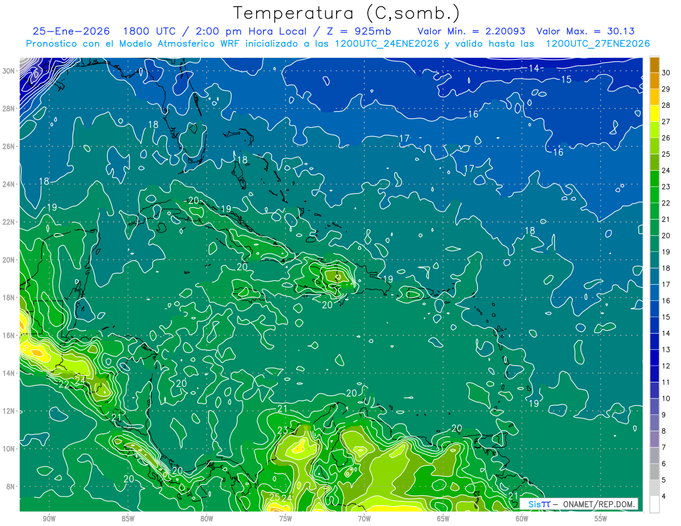
Task: Click the '8N' latitude axis label
Action: 11,486
